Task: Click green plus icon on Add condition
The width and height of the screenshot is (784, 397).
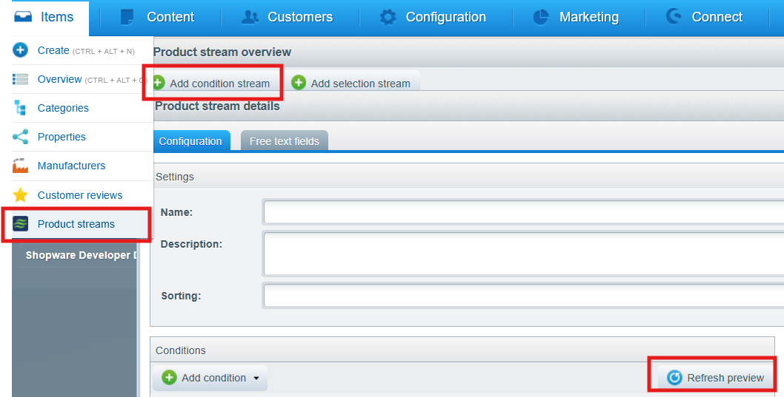Action: coord(169,378)
